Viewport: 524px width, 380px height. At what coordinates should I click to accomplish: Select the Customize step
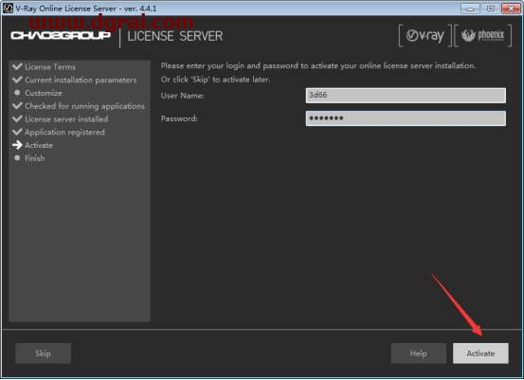[x=44, y=93]
